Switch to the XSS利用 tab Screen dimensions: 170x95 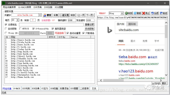click(x=26, y=89)
